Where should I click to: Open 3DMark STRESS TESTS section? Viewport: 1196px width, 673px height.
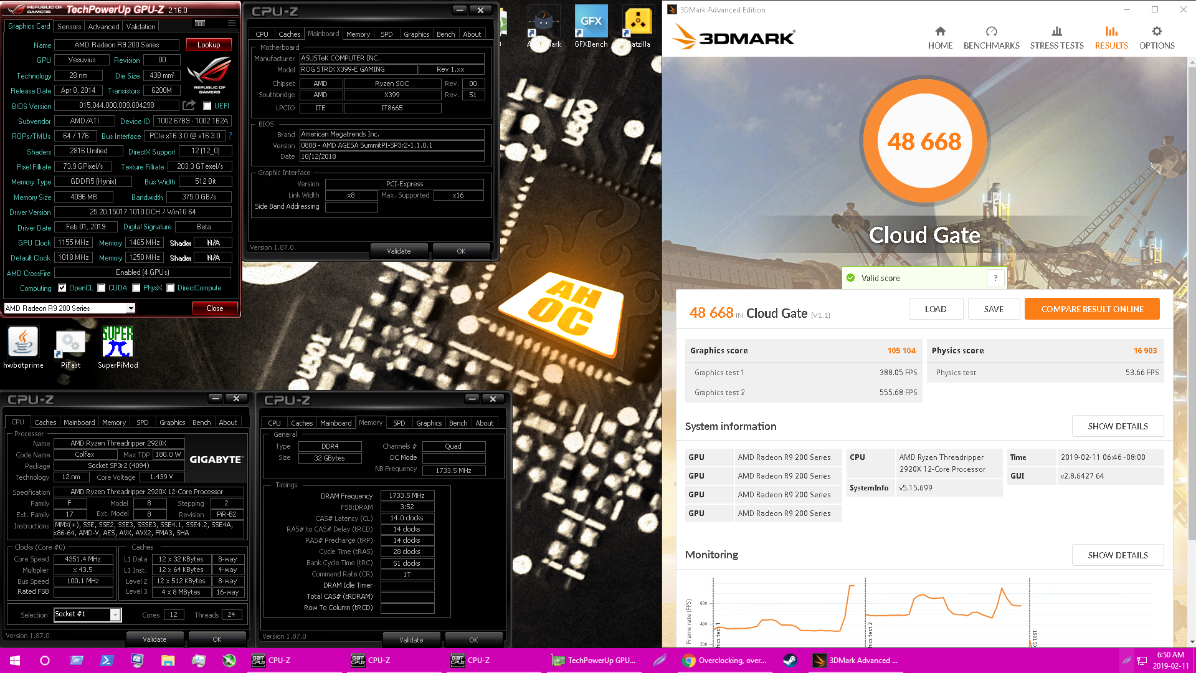(1056, 38)
